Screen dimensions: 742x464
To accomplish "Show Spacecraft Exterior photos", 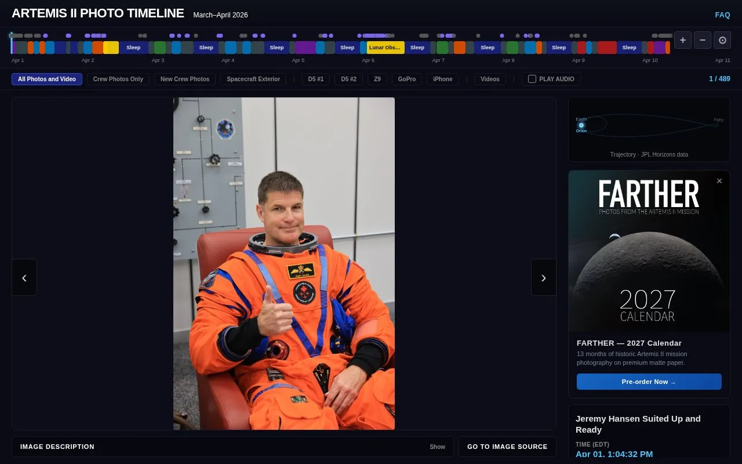I will [x=253, y=79].
